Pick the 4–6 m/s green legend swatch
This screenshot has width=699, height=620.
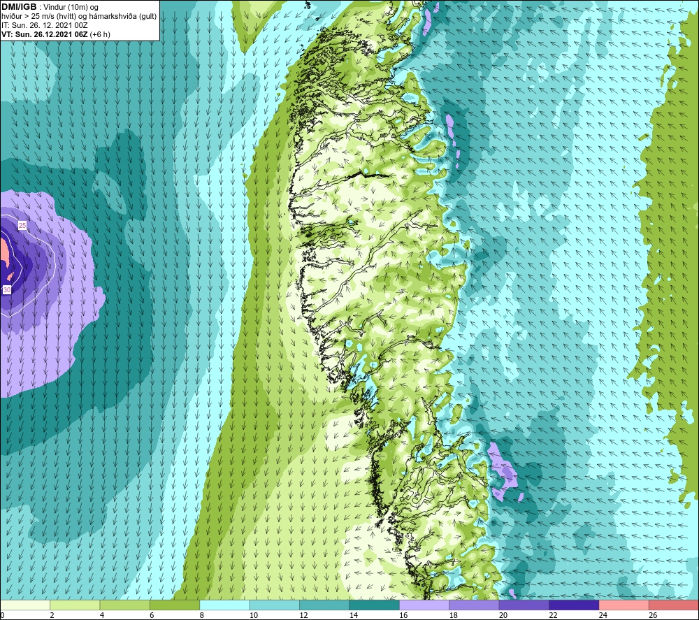[x=125, y=605]
